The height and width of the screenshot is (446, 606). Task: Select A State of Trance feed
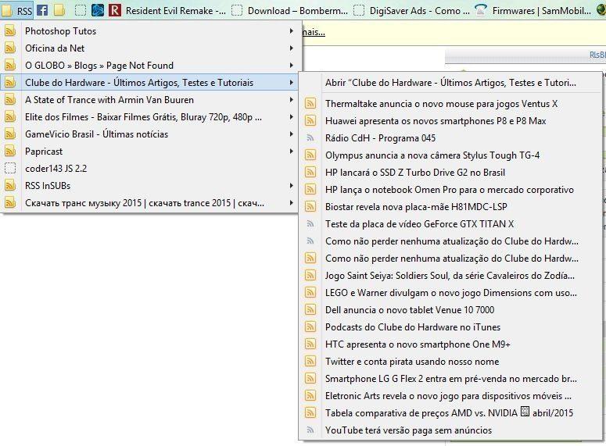point(109,100)
